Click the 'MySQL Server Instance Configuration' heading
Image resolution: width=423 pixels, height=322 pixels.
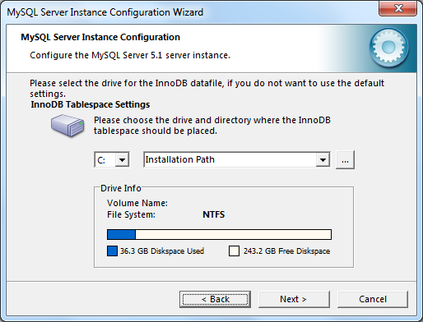click(x=100, y=37)
